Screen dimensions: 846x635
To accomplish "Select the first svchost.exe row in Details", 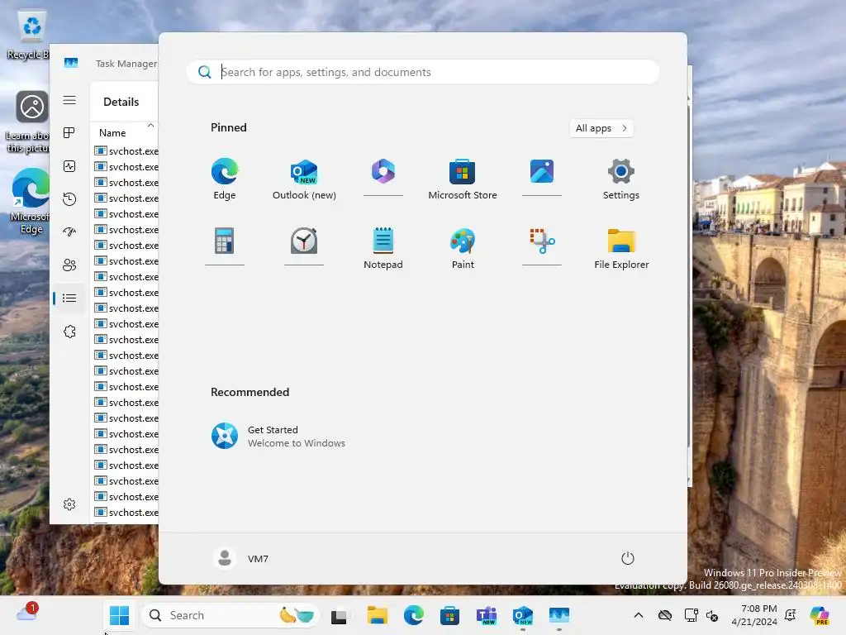I will [126, 151].
